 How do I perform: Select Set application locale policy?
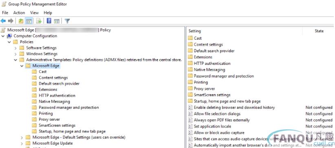pos(212,127)
